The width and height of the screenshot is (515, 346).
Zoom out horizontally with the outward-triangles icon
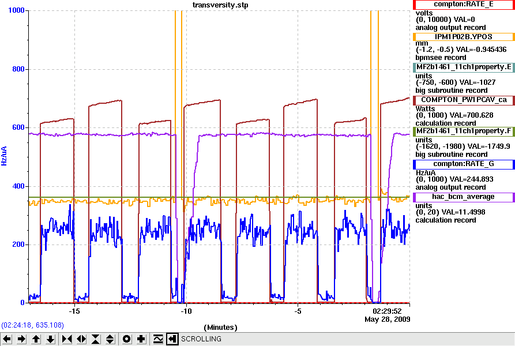pyautogui.click(x=81, y=339)
